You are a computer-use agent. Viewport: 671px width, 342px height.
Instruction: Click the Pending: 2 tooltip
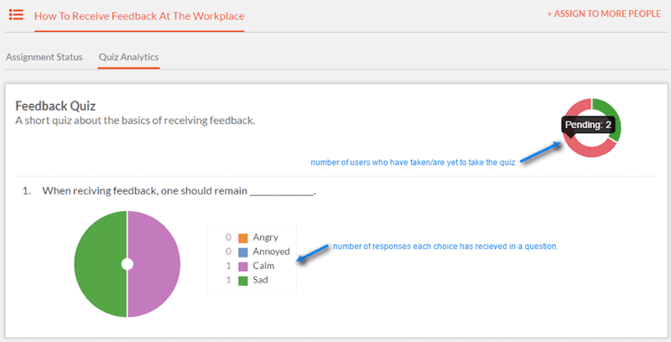pos(588,125)
